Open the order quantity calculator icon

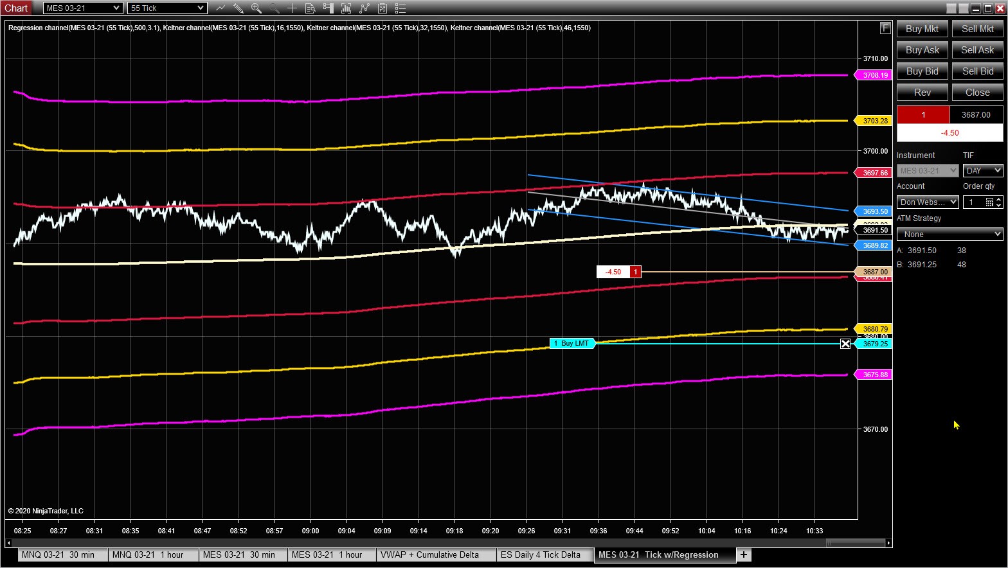989,202
